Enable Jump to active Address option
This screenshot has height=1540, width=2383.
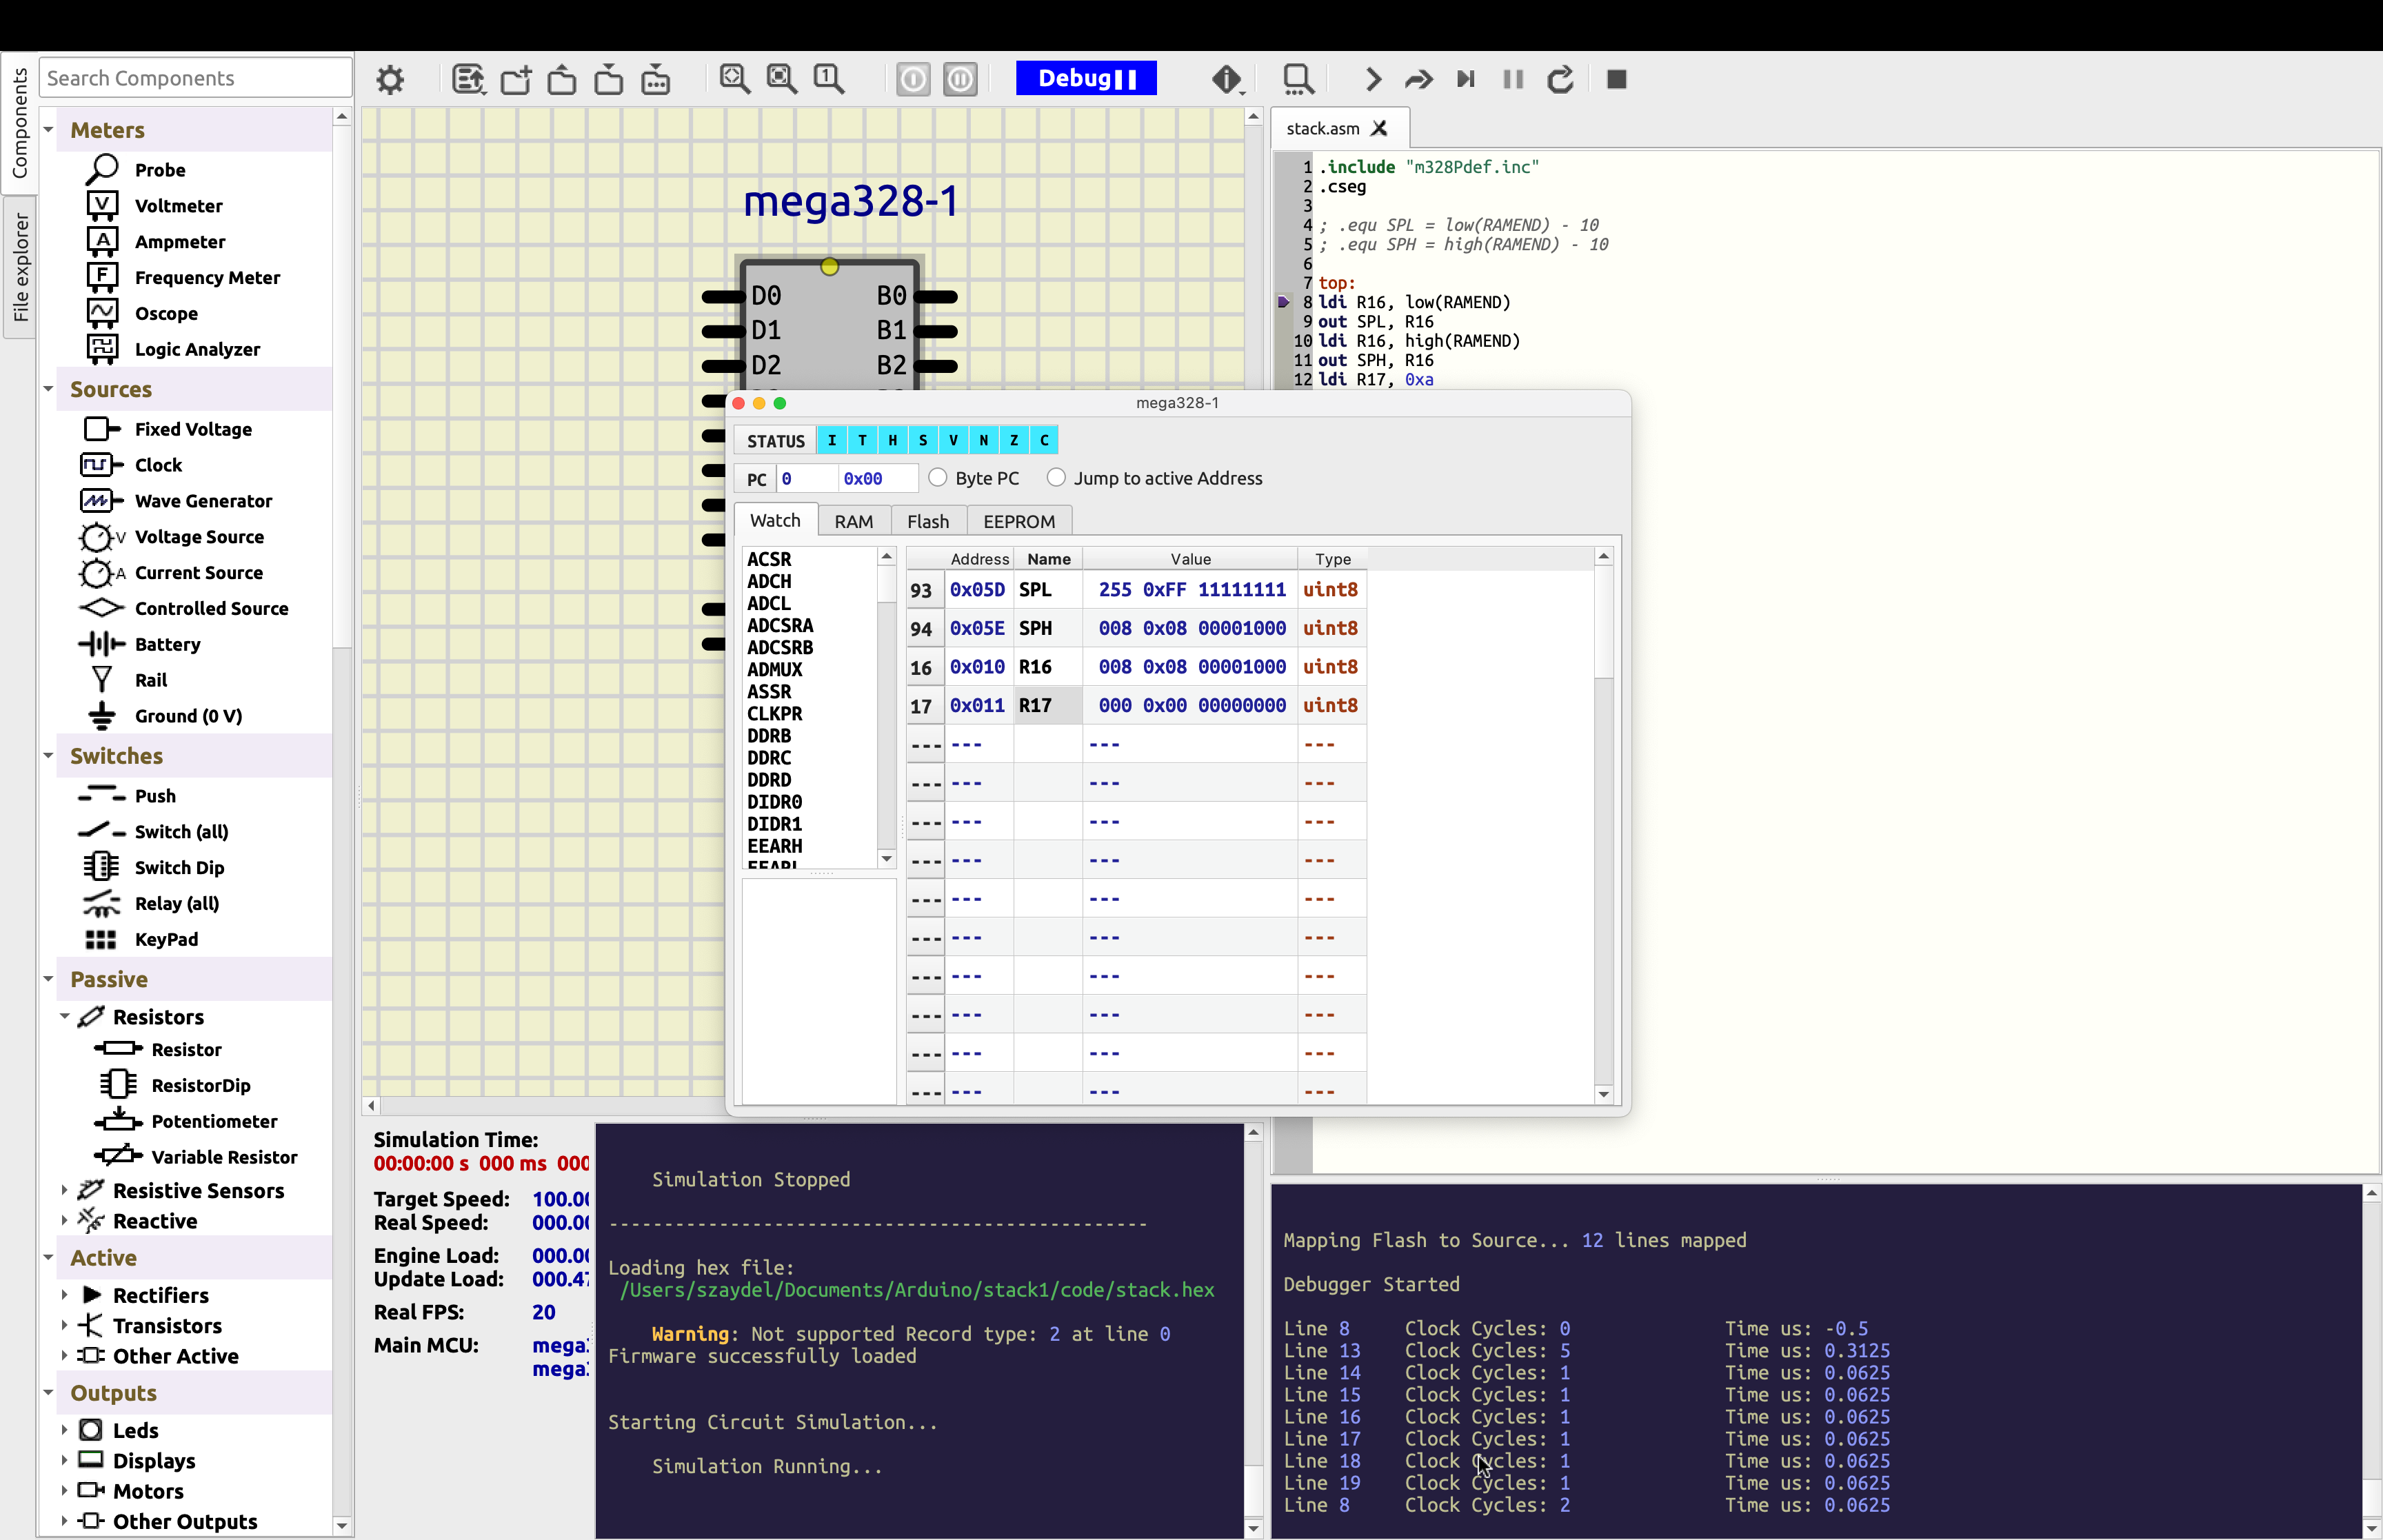coord(1056,478)
